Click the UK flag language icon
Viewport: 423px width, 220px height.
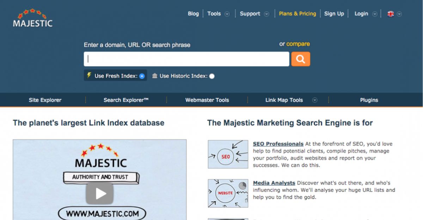pos(391,14)
